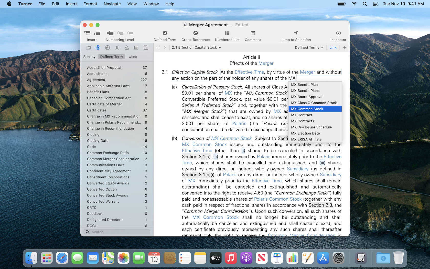Select Certificate of Merger term
Screen dimensions: 430x269
tap(117, 104)
